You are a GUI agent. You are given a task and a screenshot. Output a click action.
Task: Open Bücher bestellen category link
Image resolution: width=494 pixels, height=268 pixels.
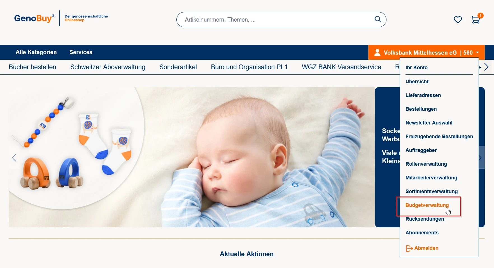32,67
